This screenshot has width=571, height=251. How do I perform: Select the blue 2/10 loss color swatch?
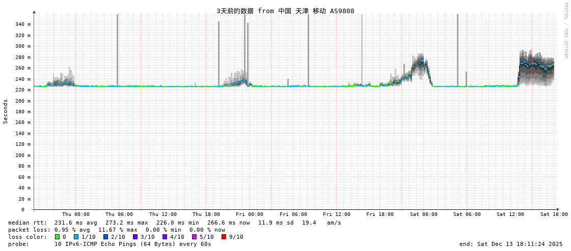(x=105, y=237)
